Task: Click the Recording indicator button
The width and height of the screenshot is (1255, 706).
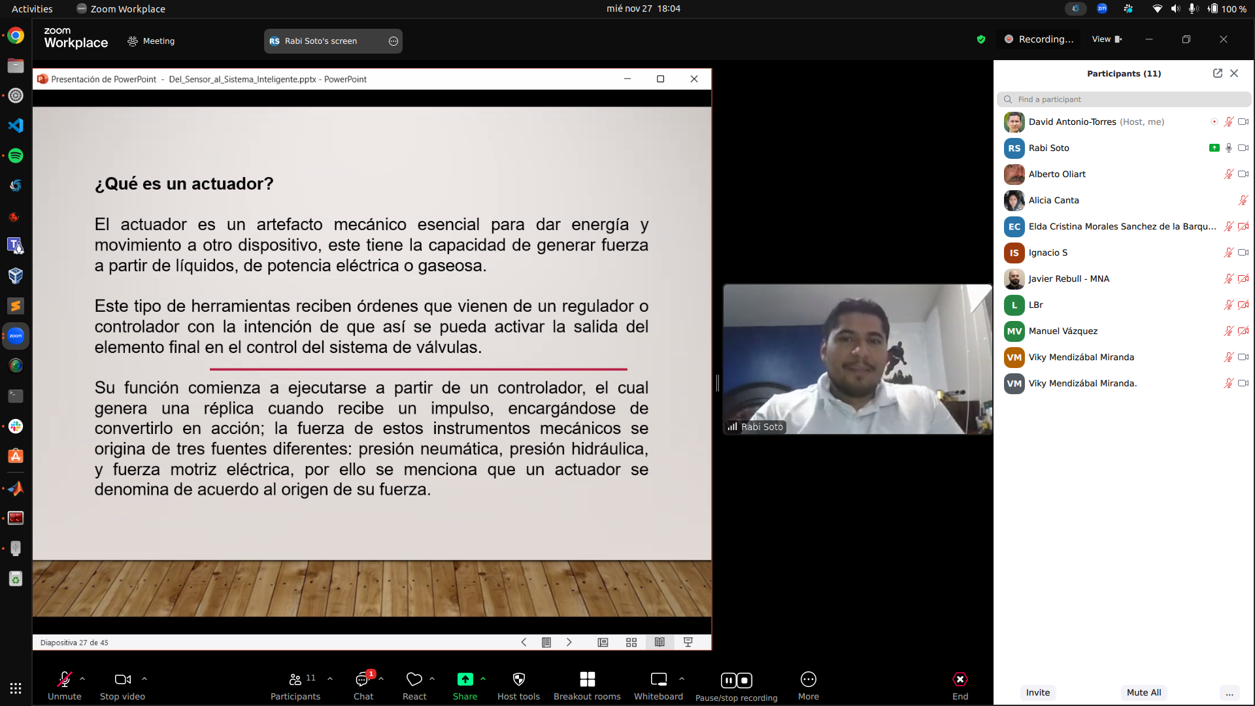Action: 1039,40
